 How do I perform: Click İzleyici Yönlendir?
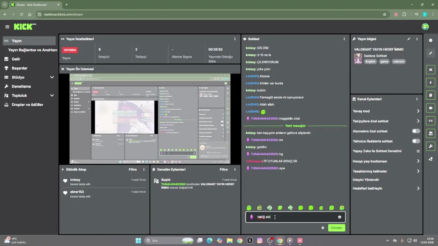(x=366, y=180)
